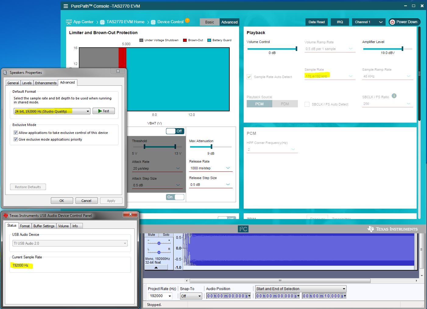Open the Volume Ramp Rate dropdown
This screenshot has width=427, height=309.
click(x=330, y=49)
